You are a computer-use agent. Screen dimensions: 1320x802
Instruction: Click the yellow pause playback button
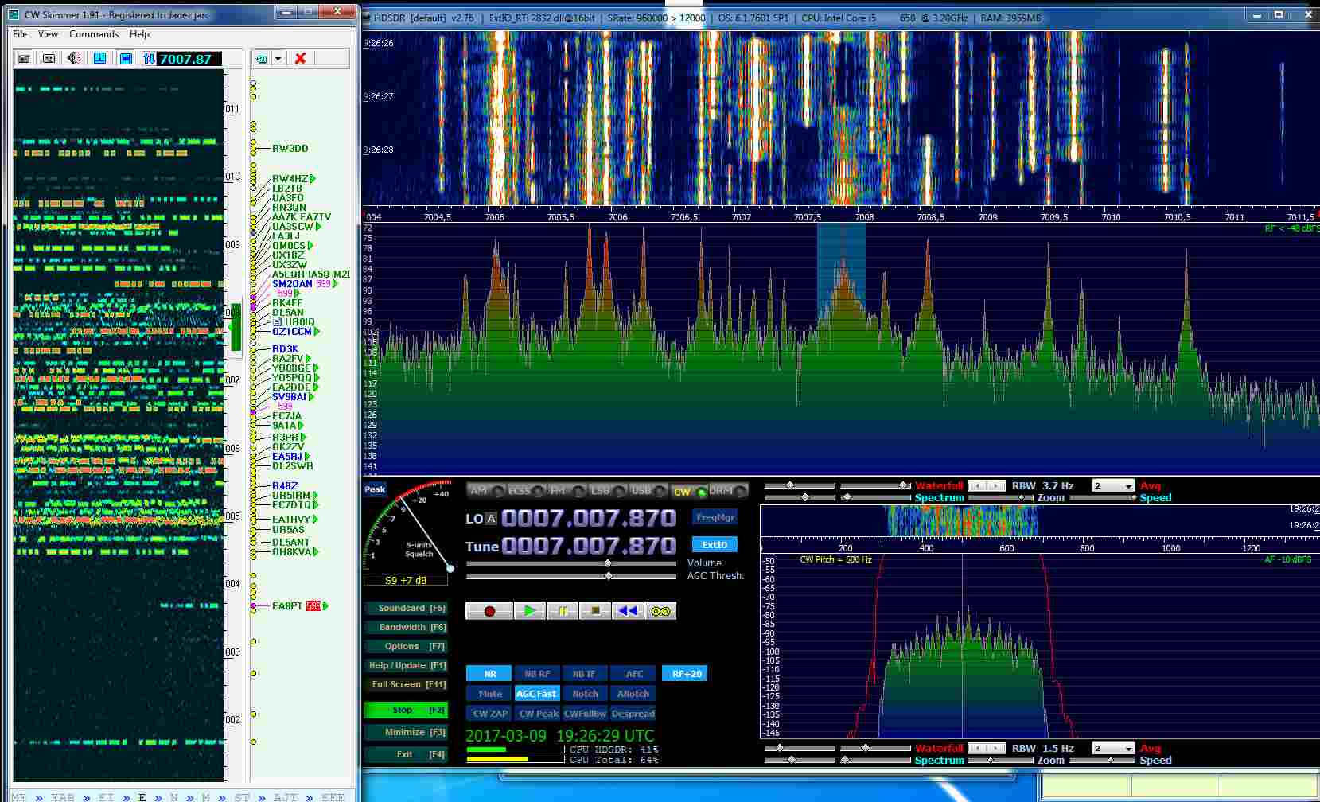click(563, 611)
